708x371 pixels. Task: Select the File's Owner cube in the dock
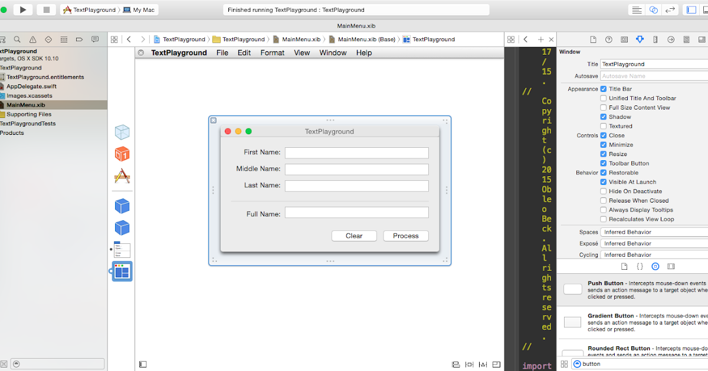[x=122, y=132]
